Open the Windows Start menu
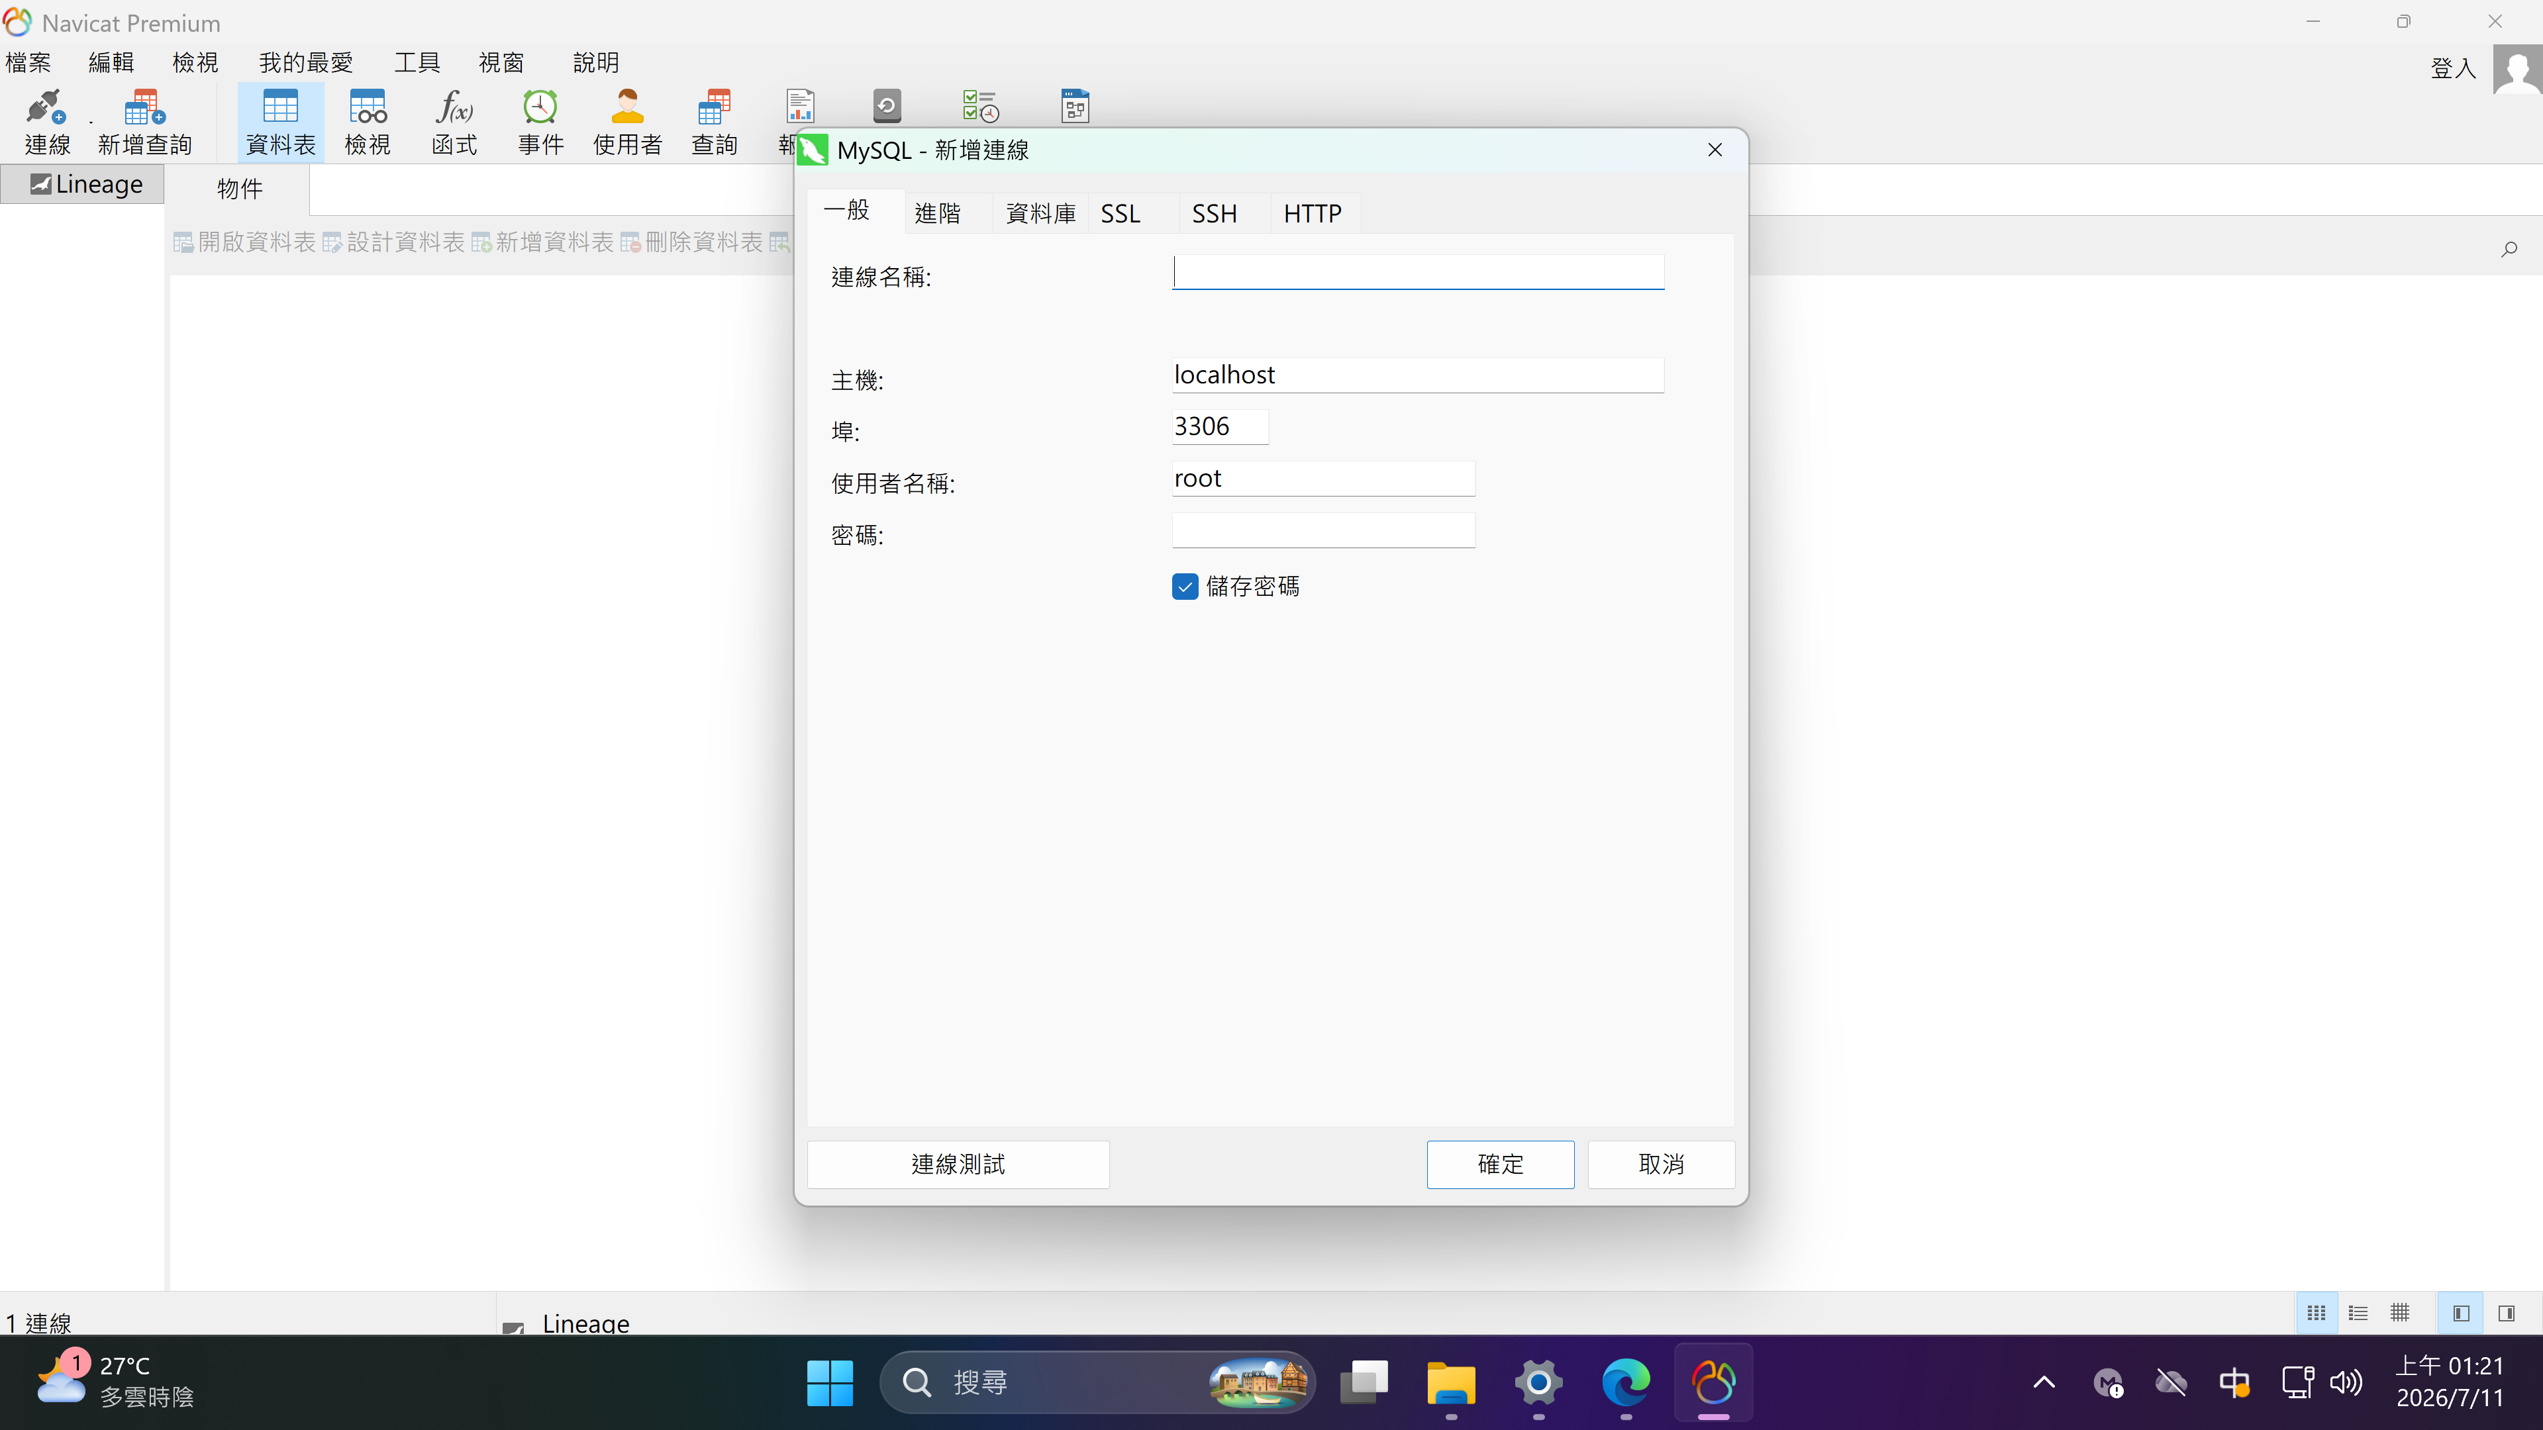 [x=829, y=1382]
